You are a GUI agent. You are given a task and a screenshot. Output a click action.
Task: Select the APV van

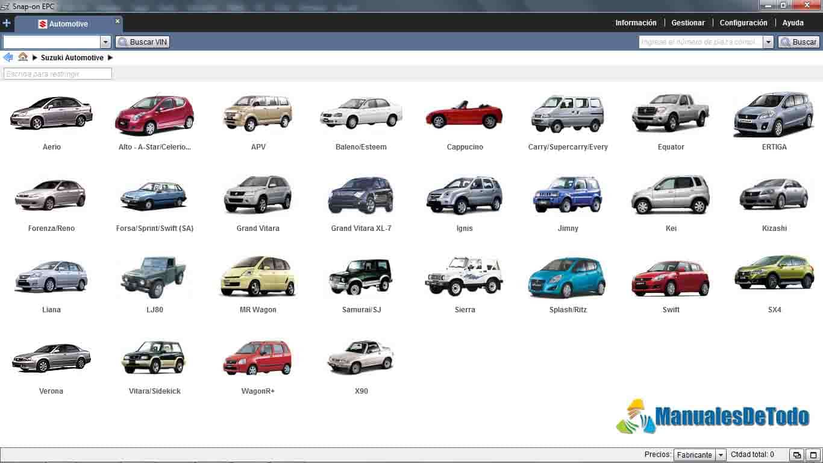tap(258, 121)
